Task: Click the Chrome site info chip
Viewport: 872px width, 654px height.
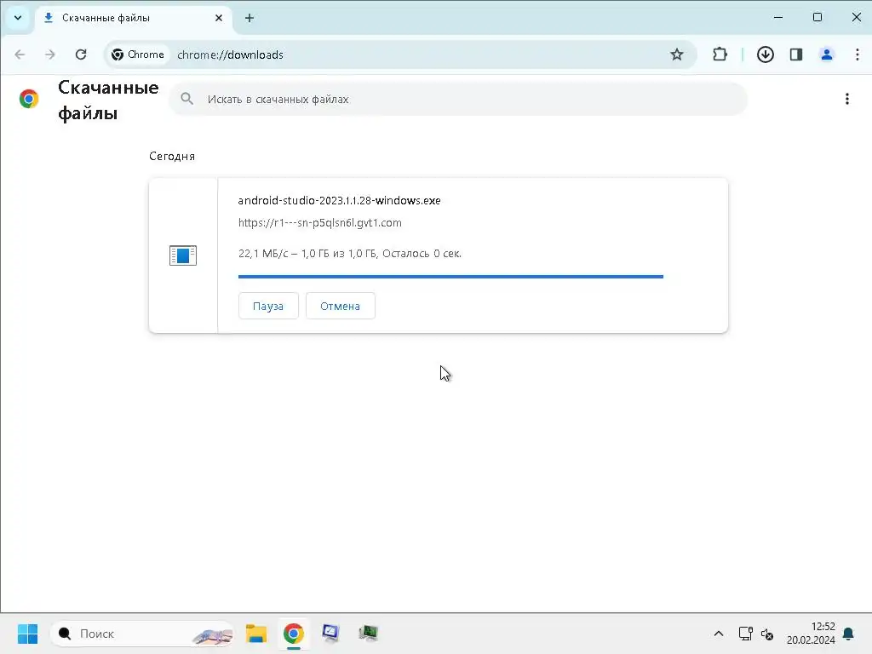Action: pyautogui.click(x=138, y=54)
